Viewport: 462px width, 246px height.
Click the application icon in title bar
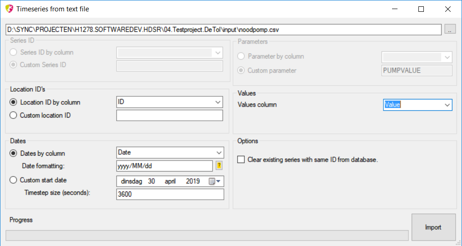tap(9, 9)
